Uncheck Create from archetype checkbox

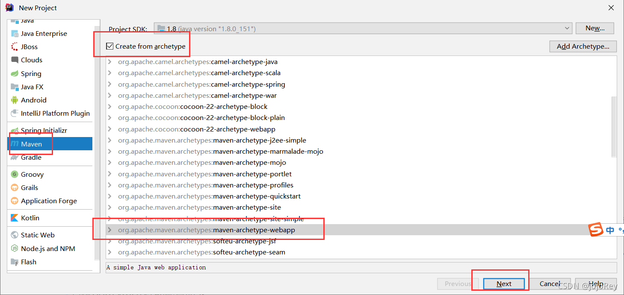110,46
